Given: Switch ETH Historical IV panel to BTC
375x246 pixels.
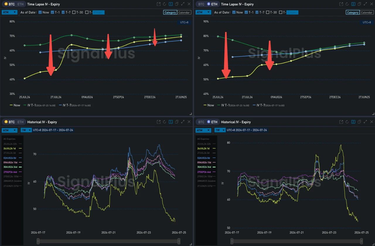Looking at the screenshot, I should [x=201, y=122].
